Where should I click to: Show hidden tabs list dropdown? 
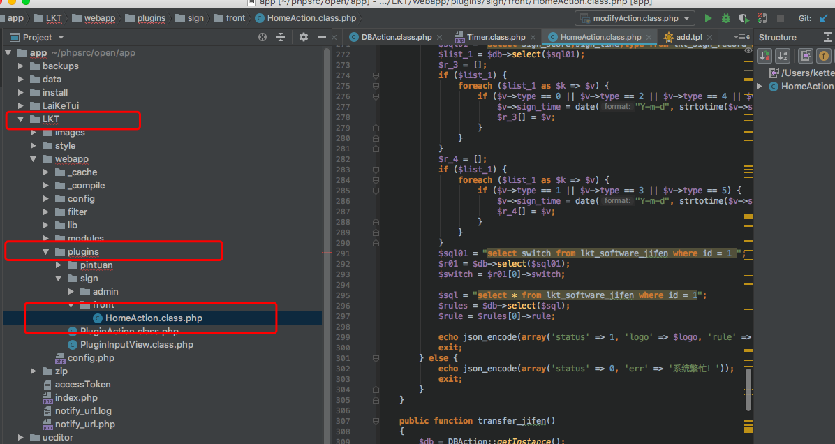742,37
